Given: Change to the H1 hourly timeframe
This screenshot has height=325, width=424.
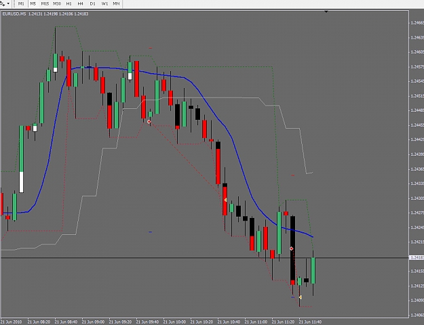Looking at the screenshot, I should 69,4.
